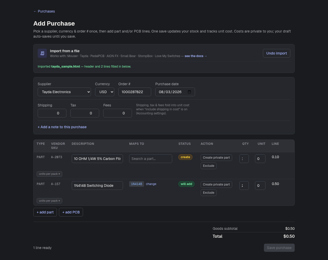
Task: Edit the 1N4148 Switching Diode description
Action: point(97,186)
